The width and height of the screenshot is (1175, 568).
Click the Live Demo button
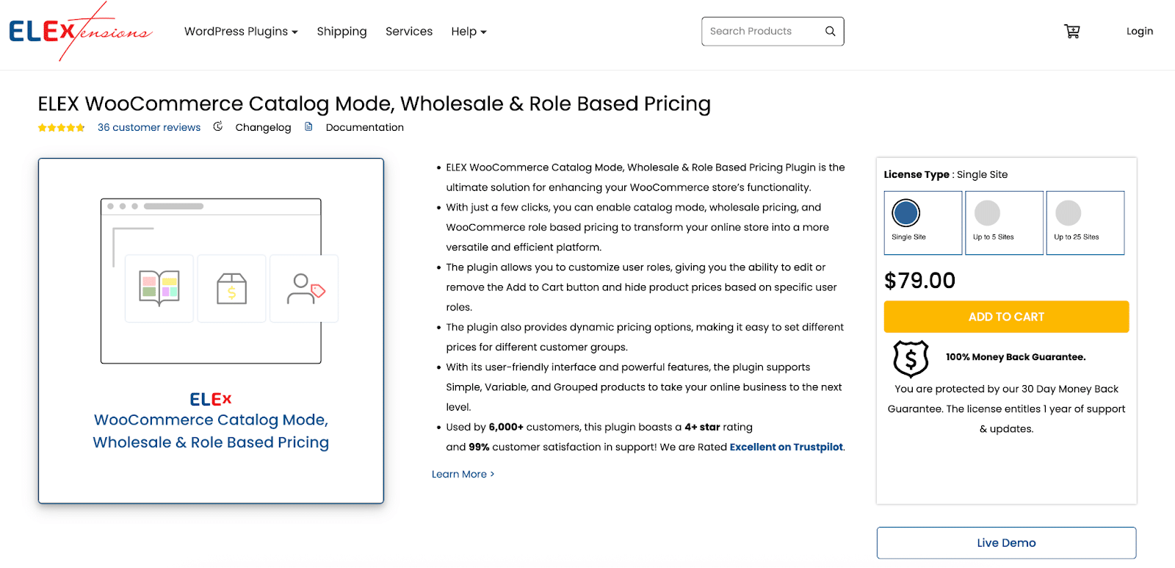(x=1006, y=543)
